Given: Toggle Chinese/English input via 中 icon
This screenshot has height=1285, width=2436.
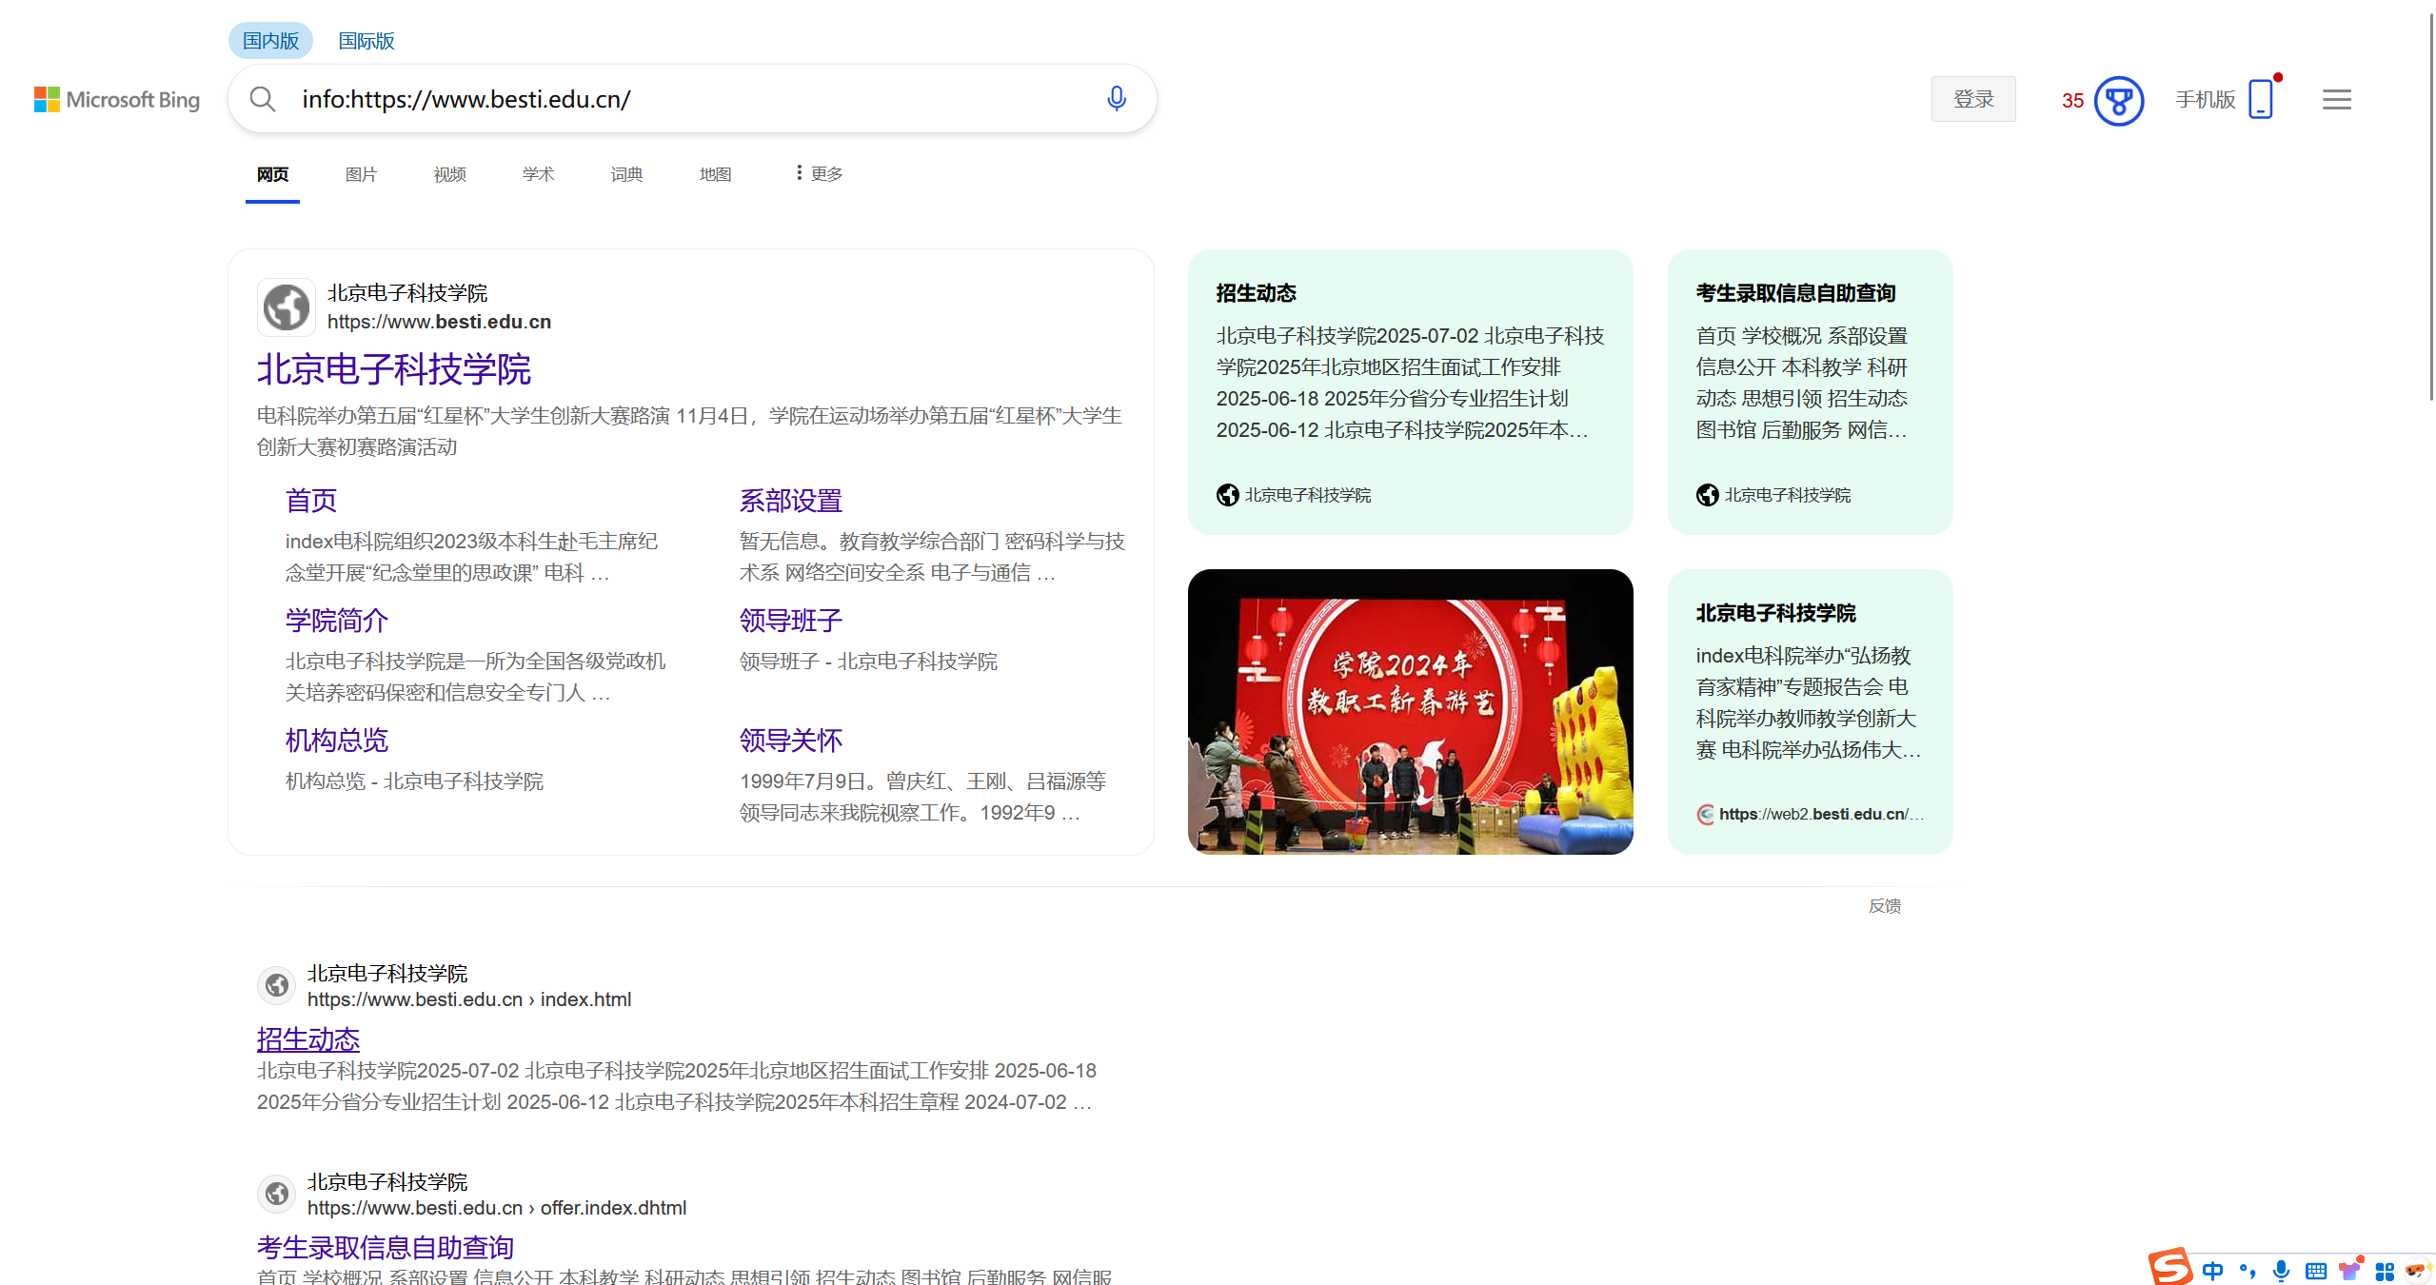Looking at the screenshot, I should (2213, 1272).
